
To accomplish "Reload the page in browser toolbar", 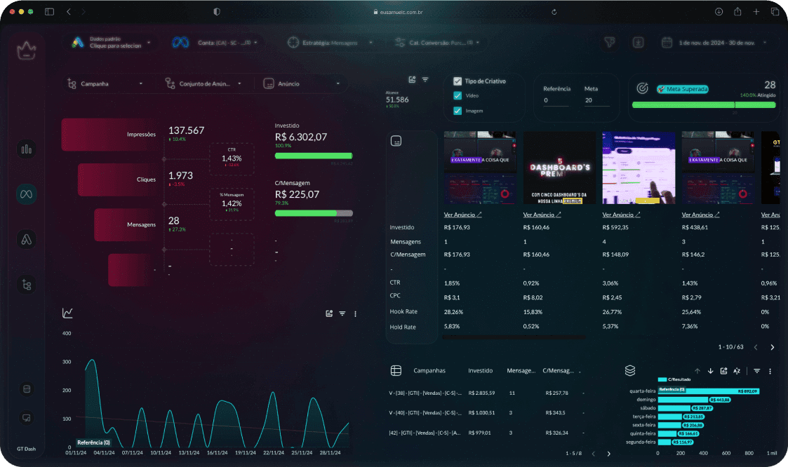I will coord(554,12).
